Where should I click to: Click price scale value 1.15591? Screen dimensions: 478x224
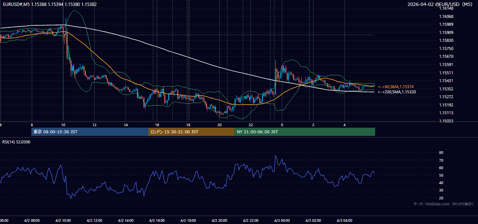click(446, 65)
